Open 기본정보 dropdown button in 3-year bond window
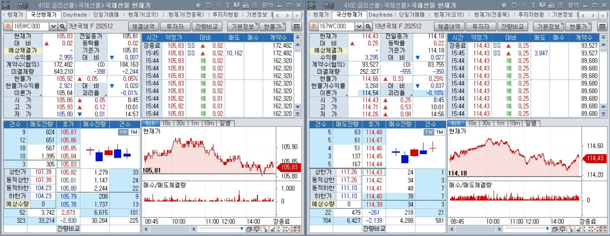This screenshot has height=236, width=610. click(243, 26)
